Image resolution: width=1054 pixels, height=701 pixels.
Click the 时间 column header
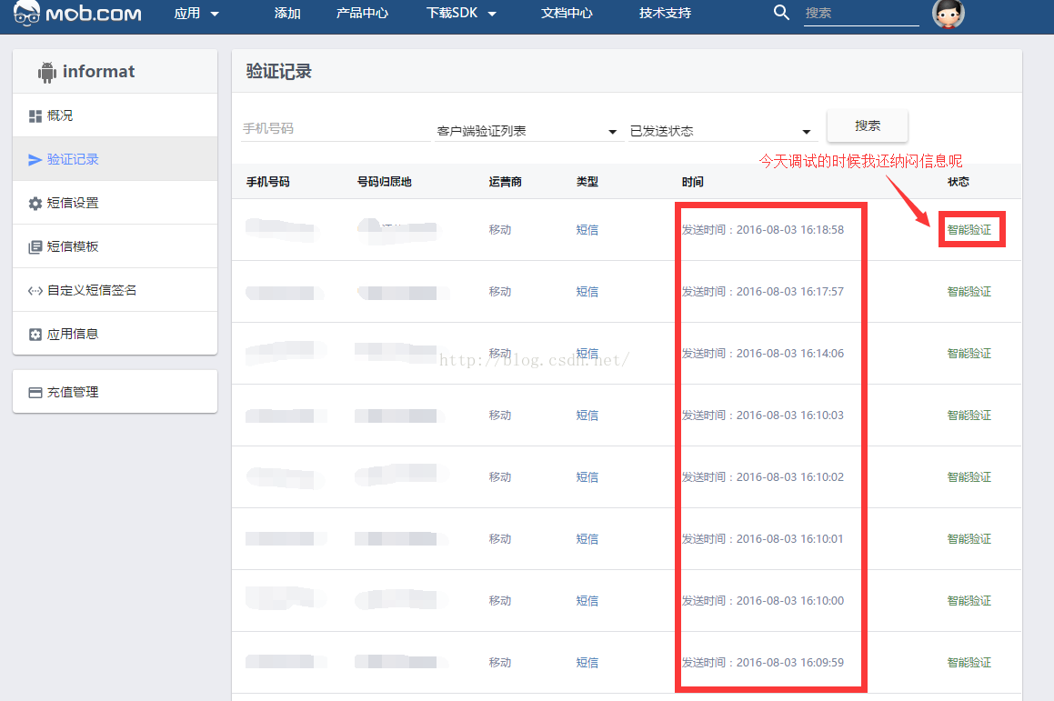pyautogui.click(x=692, y=182)
